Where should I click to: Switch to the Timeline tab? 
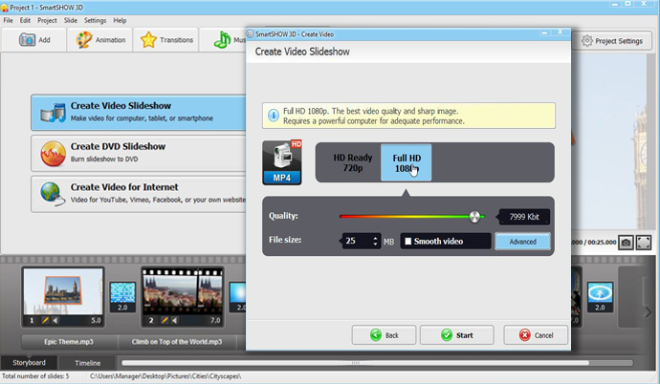(x=88, y=363)
